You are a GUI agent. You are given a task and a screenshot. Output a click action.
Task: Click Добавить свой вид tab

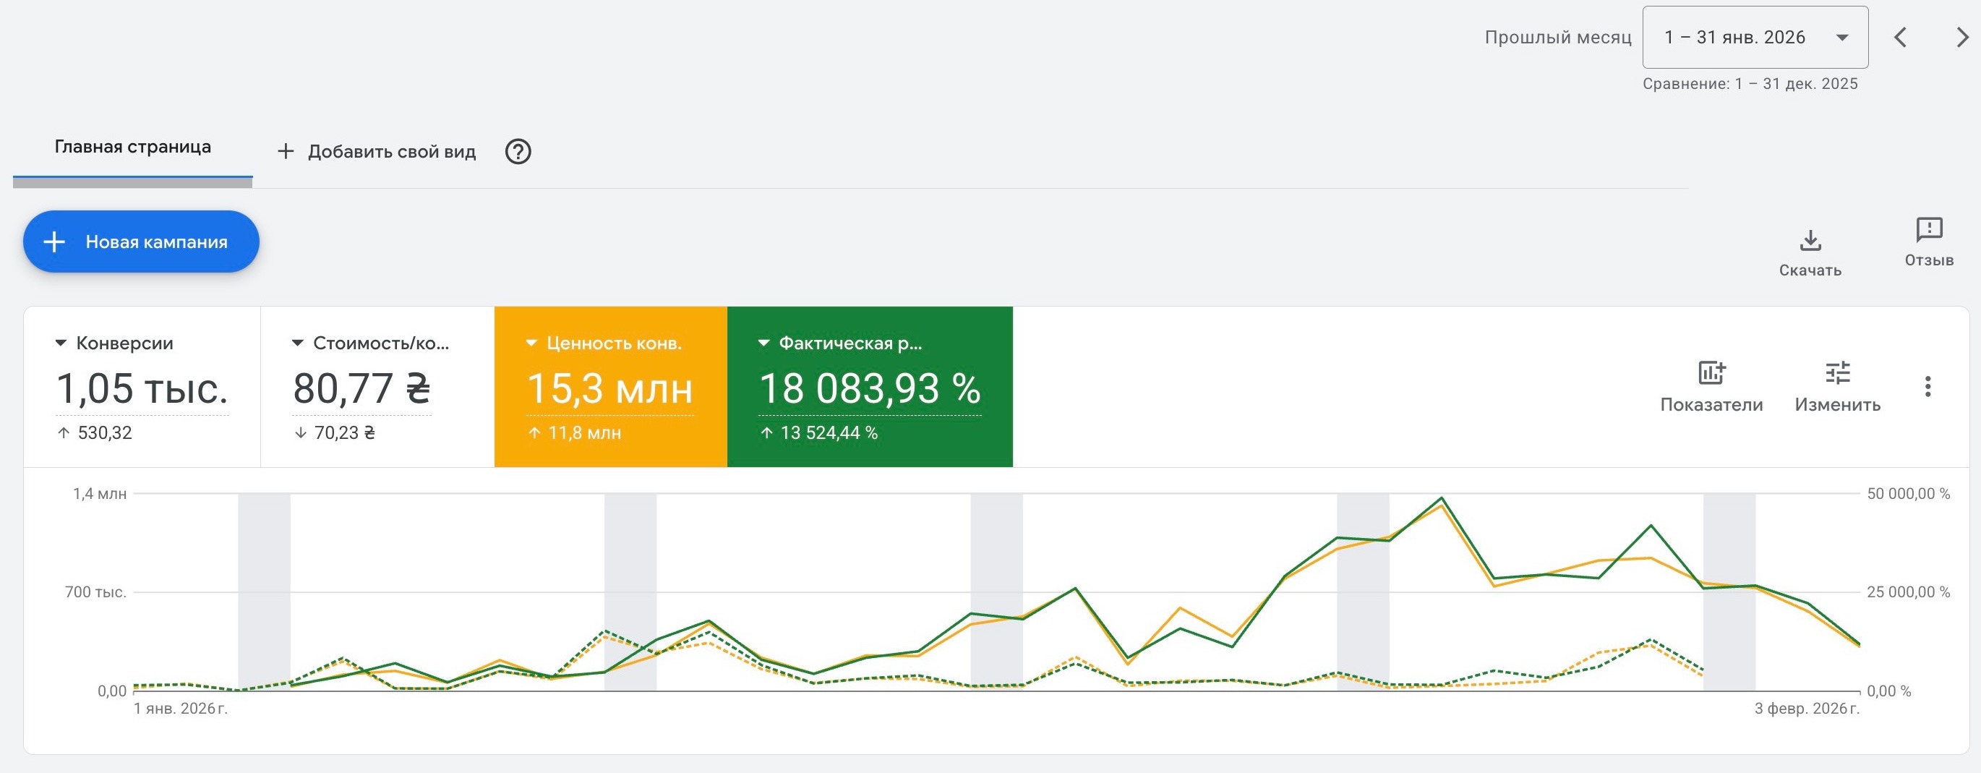click(x=377, y=152)
